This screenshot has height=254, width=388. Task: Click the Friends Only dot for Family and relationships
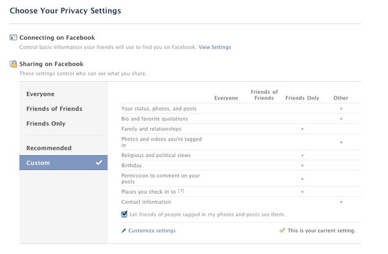pos(302,129)
